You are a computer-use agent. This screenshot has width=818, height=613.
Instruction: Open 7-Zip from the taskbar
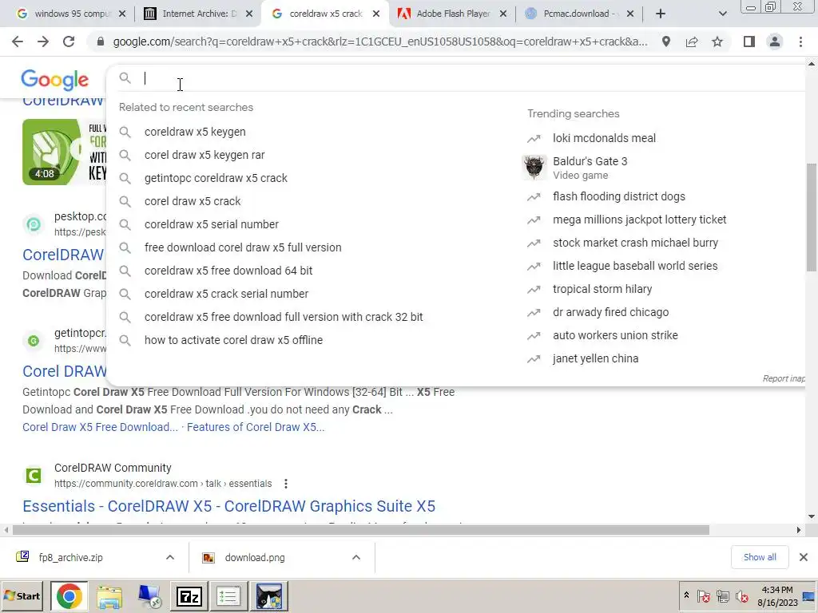coord(189,595)
